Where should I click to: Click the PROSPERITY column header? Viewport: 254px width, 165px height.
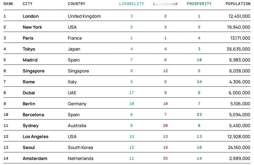pos(199,4)
